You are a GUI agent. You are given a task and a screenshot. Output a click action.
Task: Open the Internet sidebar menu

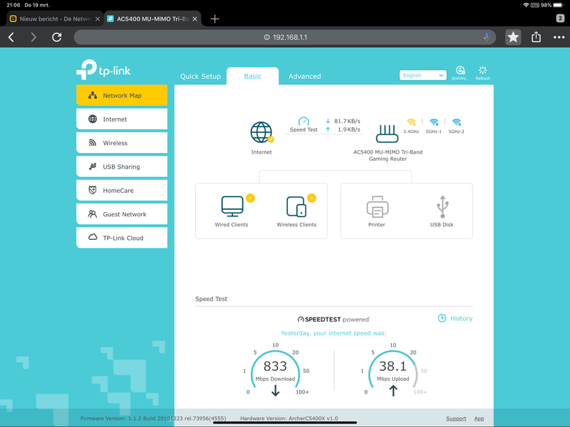(122, 119)
